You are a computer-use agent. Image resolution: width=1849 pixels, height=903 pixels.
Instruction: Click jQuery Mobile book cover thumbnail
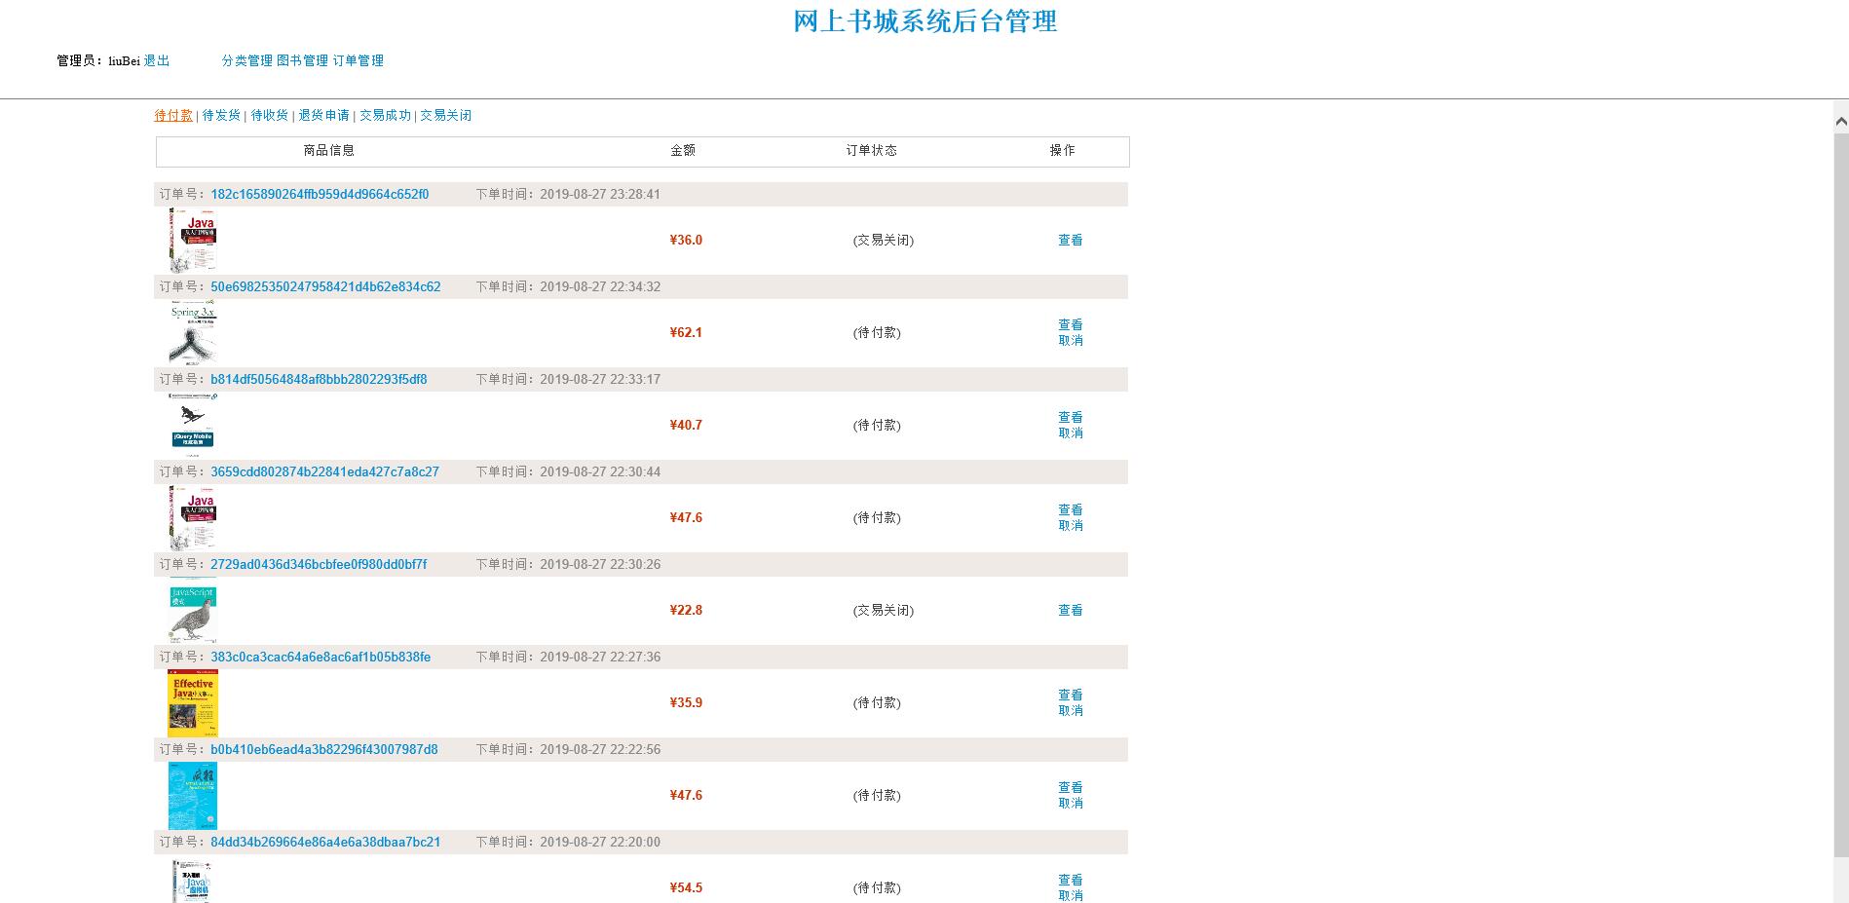(x=193, y=425)
